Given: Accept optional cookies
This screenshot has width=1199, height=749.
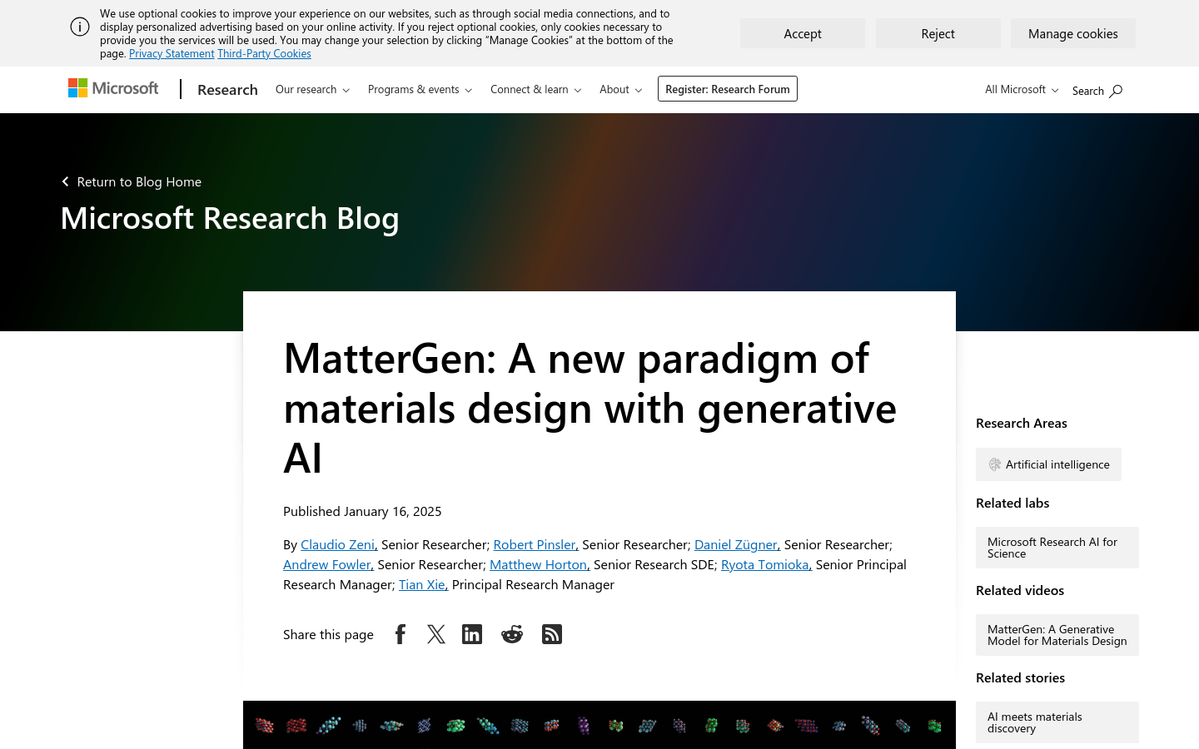Looking at the screenshot, I should (803, 33).
